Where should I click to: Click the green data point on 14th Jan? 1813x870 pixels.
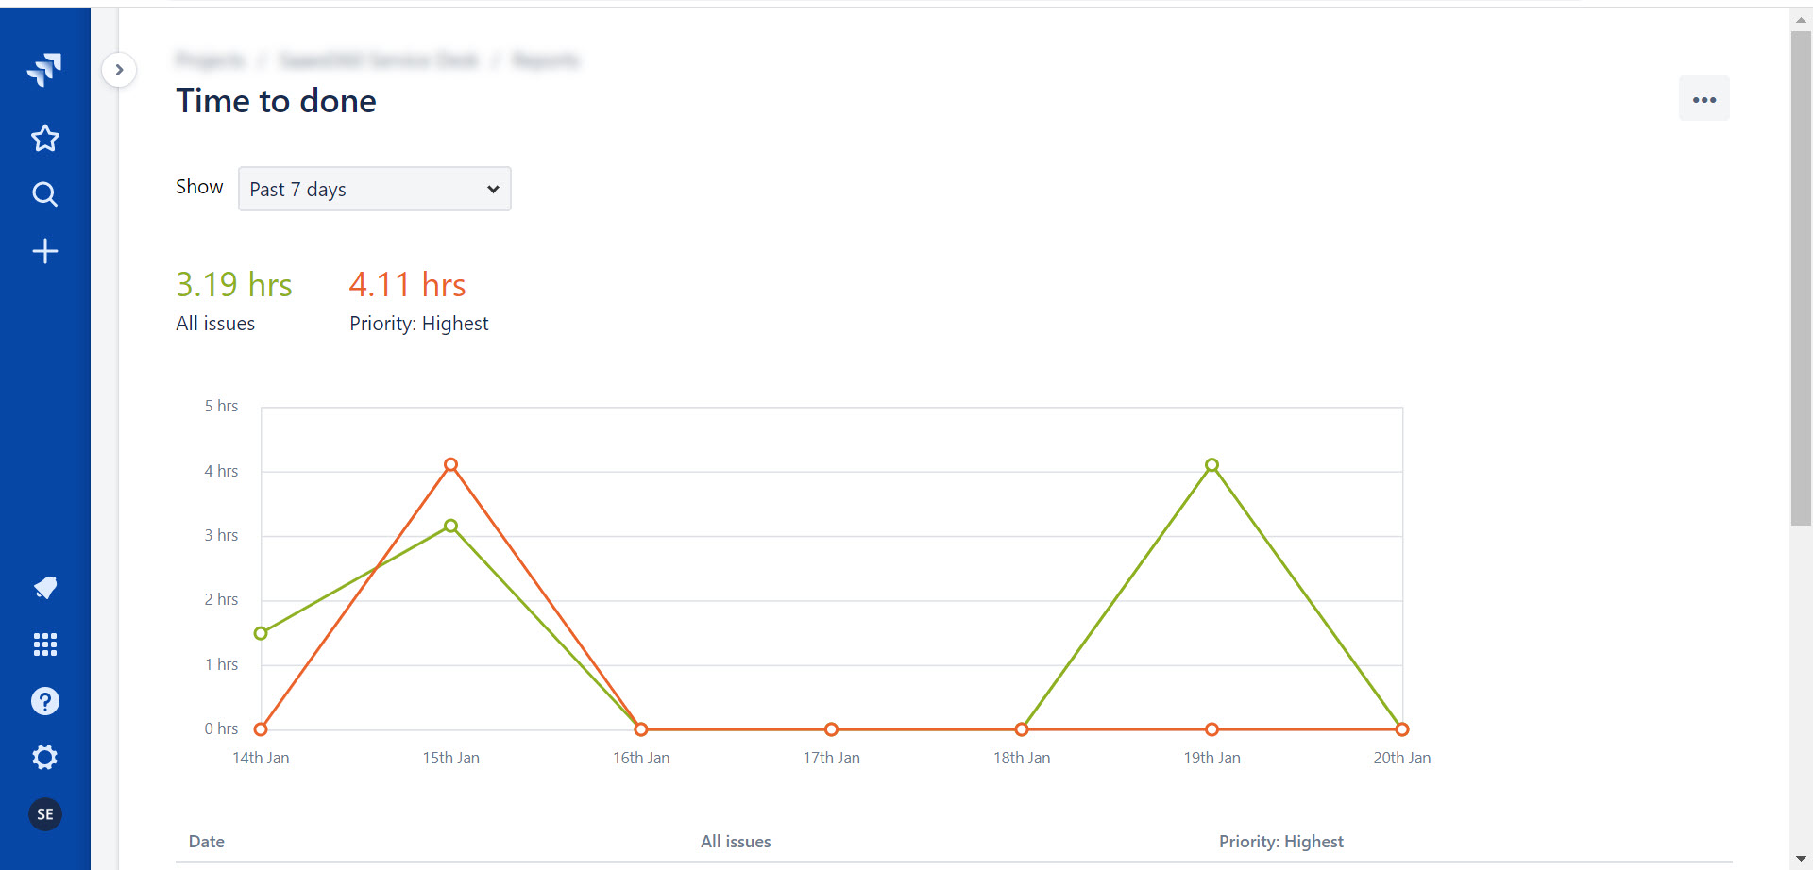pos(261,633)
